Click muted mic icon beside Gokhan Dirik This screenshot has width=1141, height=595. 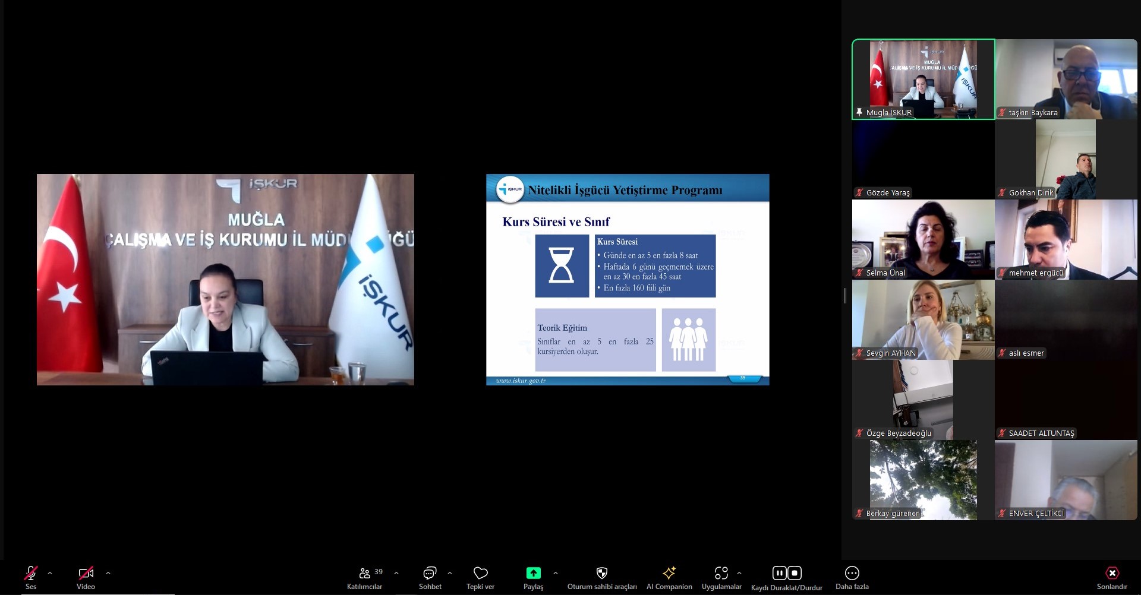pos(1002,192)
